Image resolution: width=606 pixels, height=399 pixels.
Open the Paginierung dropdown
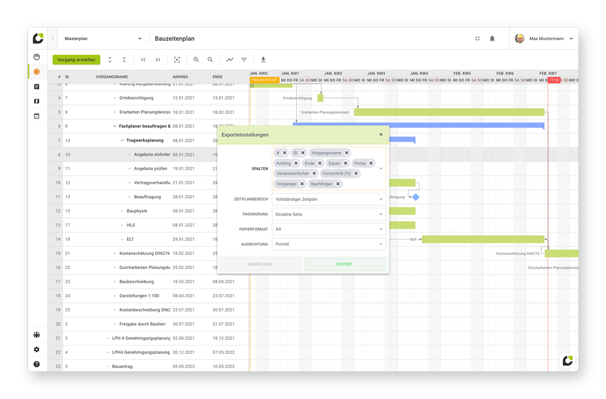pyautogui.click(x=329, y=214)
